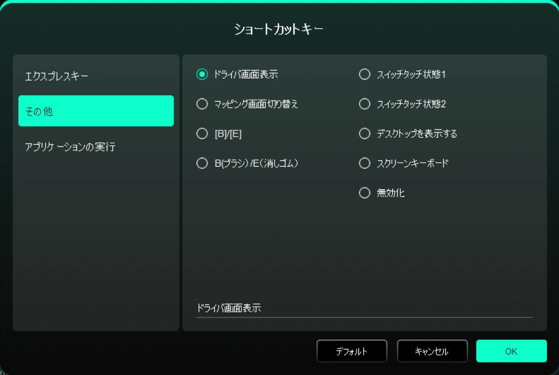Select スイッチタッチ状態1 radio button
Image resolution: width=559 pixels, height=375 pixels.
[x=365, y=74]
